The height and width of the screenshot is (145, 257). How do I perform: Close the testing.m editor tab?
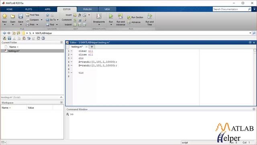[x=86, y=47]
